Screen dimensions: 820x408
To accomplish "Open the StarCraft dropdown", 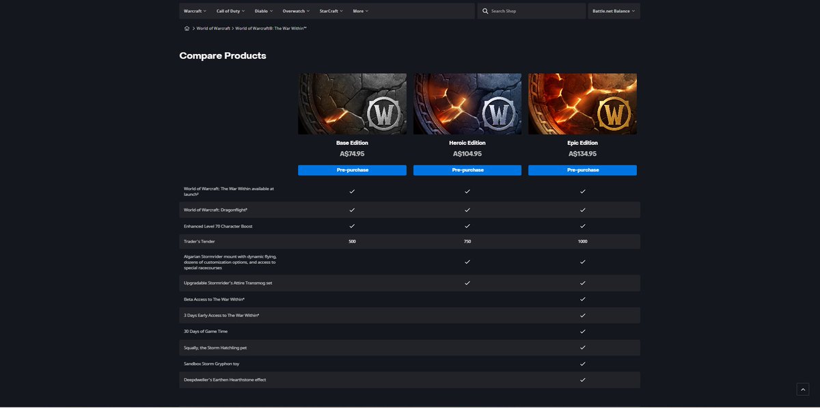I will tap(331, 11).
